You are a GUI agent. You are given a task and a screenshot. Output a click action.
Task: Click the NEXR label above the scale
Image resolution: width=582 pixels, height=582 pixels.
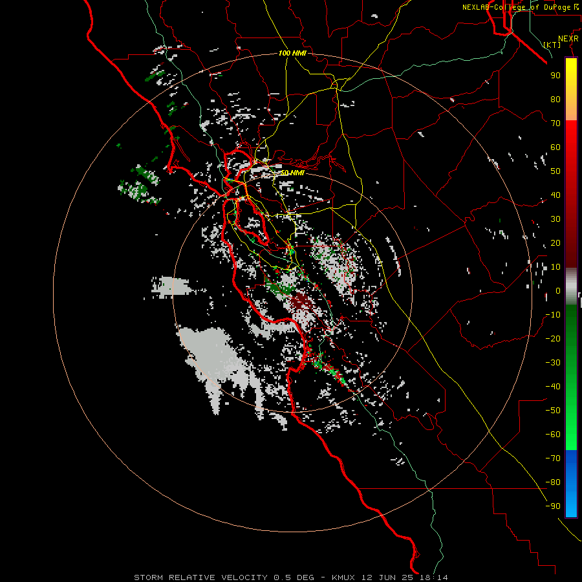tap(568, 39)
